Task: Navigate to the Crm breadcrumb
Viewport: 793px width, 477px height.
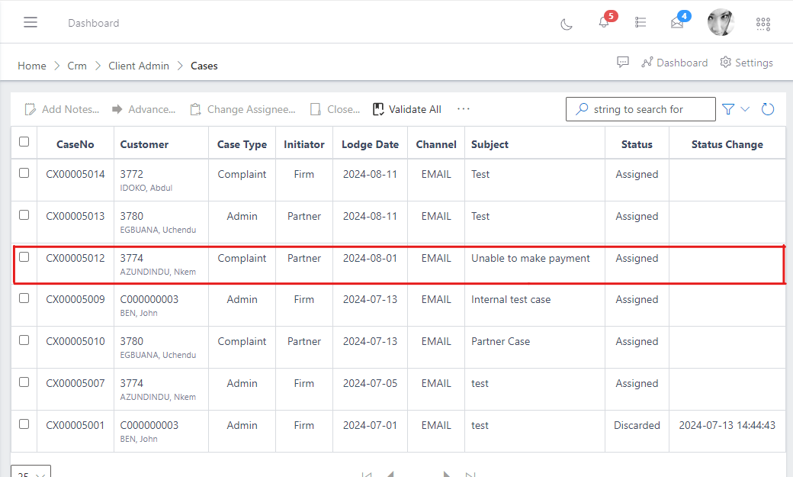Action: 76,66
